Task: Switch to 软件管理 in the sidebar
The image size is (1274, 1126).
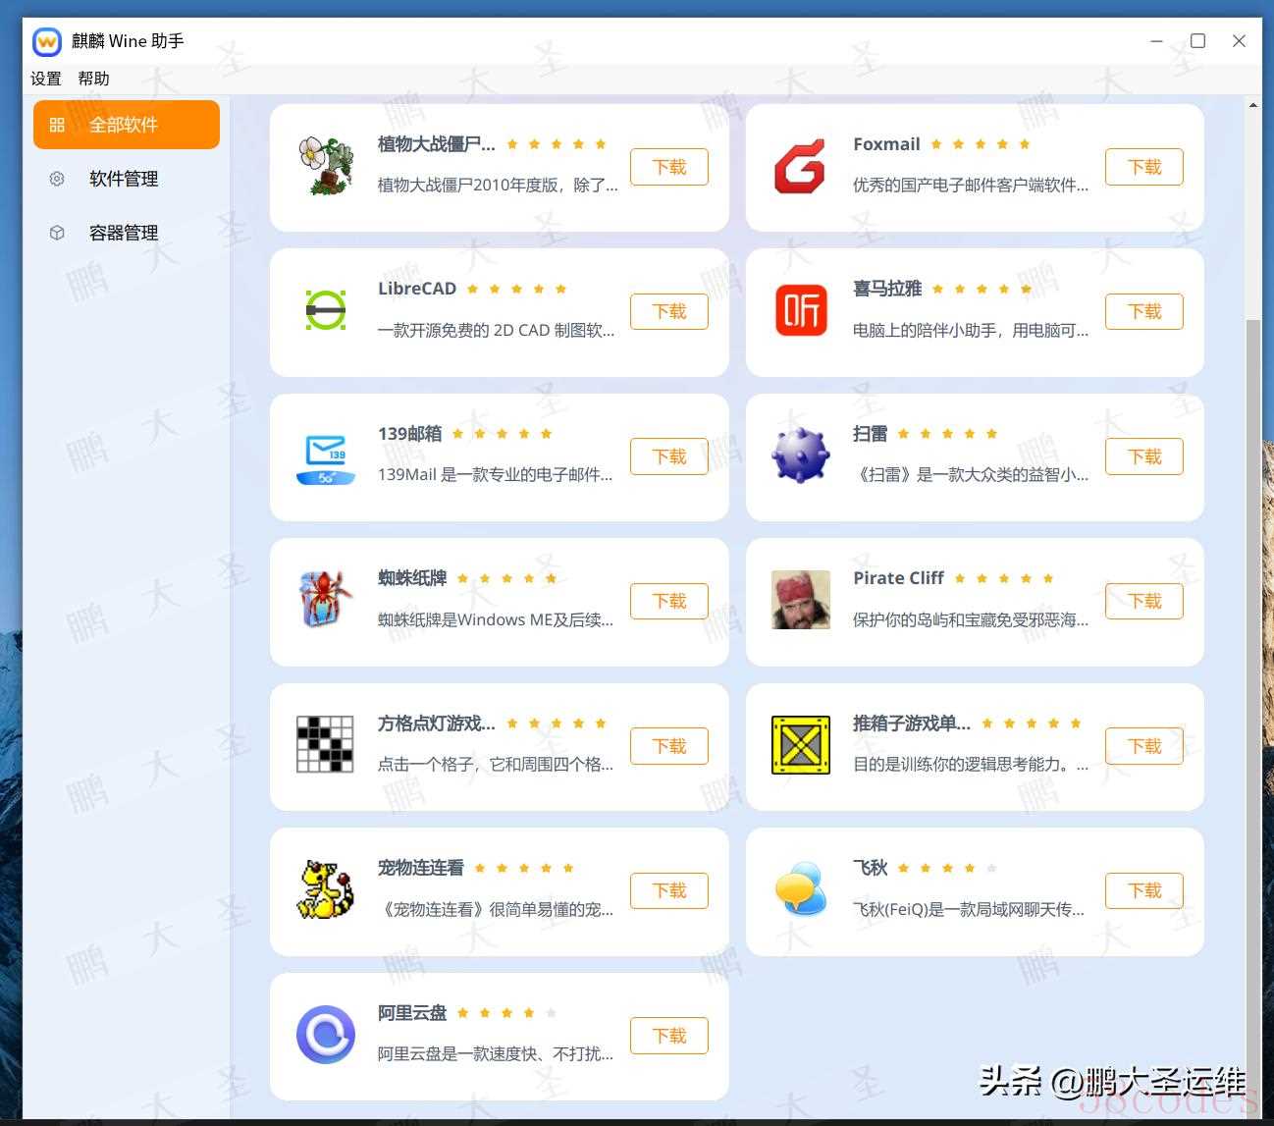Action: 124,179
